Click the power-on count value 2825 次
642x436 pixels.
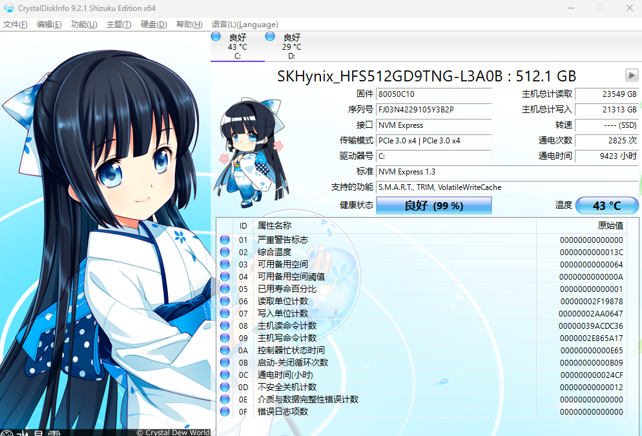click(x=606, y=141)
